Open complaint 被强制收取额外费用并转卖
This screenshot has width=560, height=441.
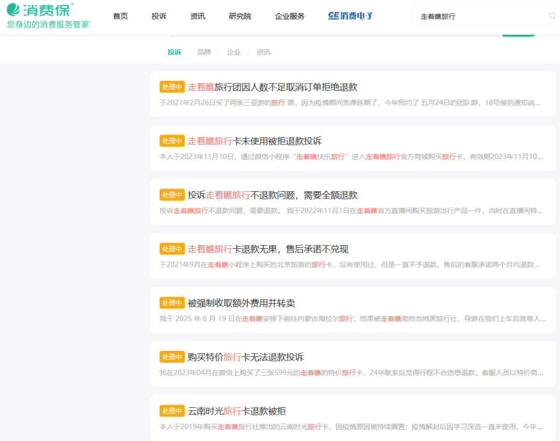[x=242, y=303]
